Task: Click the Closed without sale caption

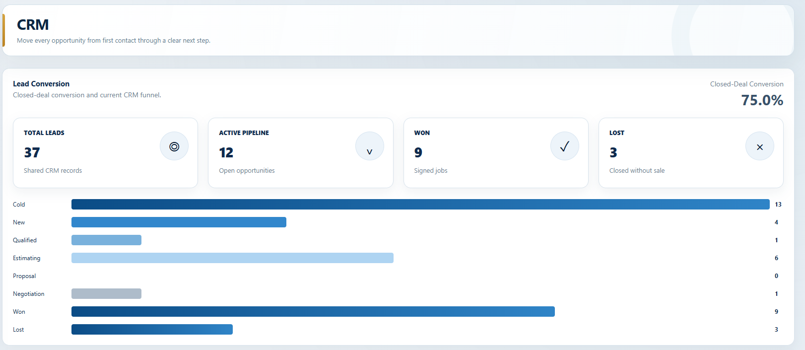Action: (637, 171)
